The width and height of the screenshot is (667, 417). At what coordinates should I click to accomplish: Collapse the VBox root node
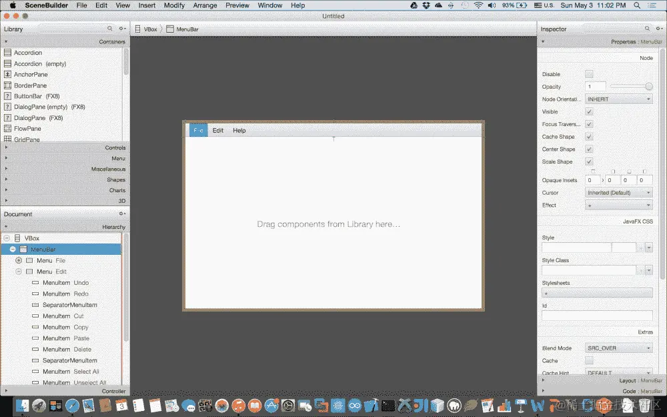coord(7,238)
